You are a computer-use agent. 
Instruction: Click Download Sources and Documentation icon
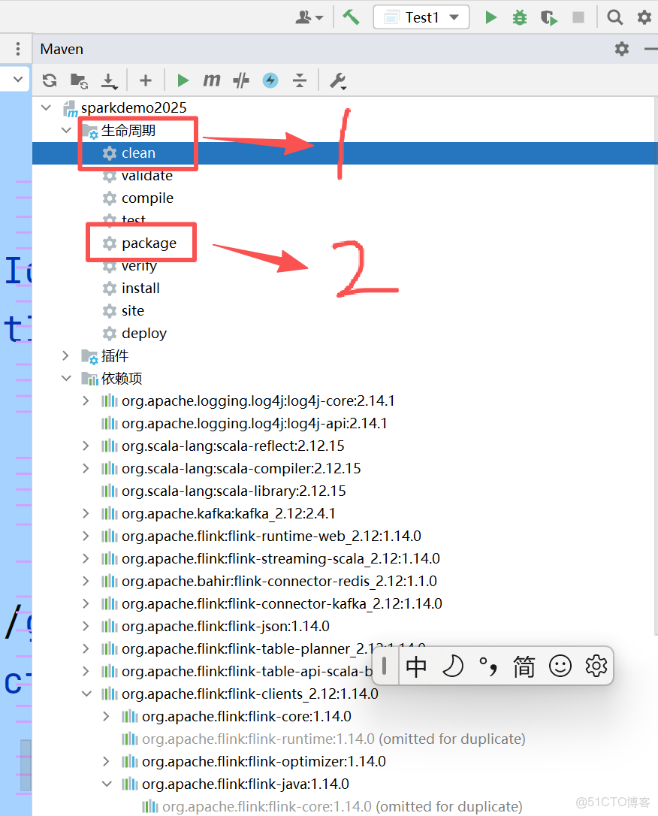pos(109,80)
